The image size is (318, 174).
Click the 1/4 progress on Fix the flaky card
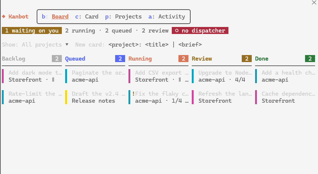pos(177,101)
